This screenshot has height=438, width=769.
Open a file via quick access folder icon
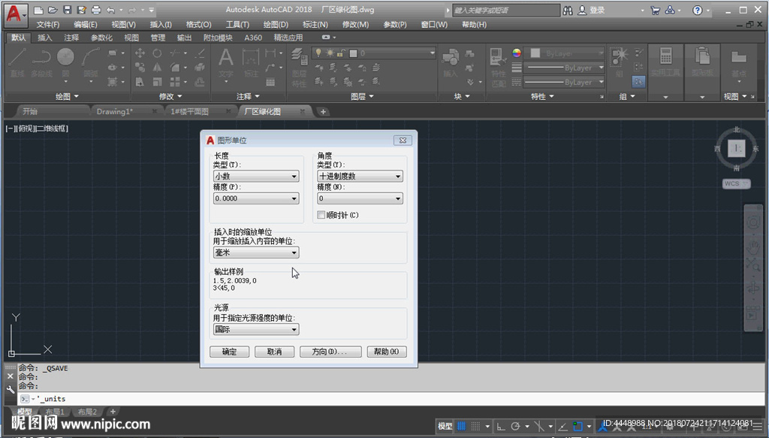tap(53, 10)
